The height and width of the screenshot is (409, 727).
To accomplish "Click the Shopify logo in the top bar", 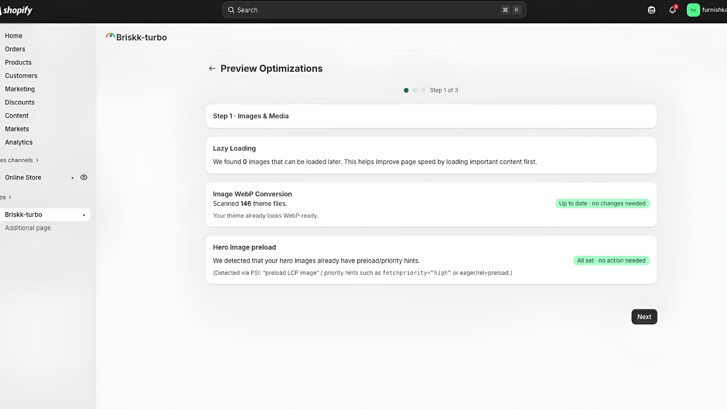I will (x=16, y=10).
